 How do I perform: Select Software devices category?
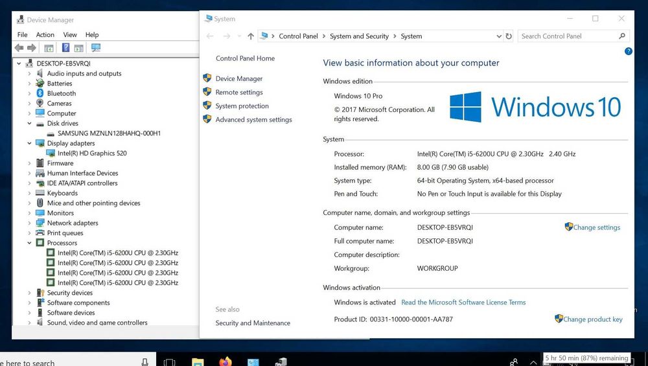pyautogui.click(x=71, y=313)
